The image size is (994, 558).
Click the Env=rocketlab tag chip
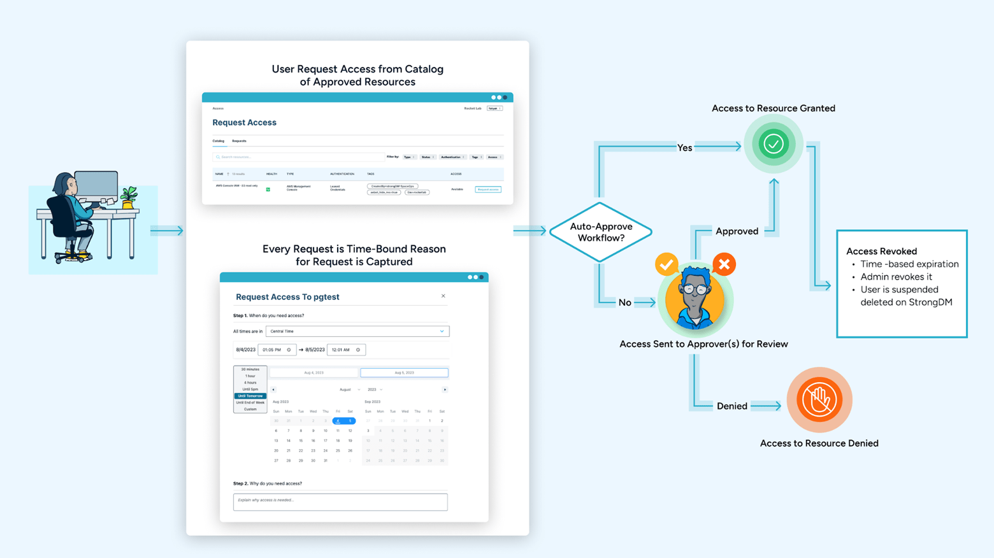point(417,192)
